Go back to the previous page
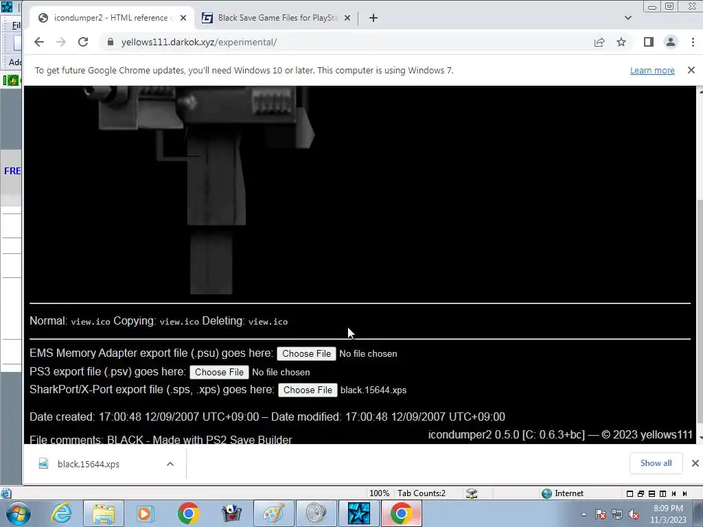The image size is (703, 527). (39, 42)
